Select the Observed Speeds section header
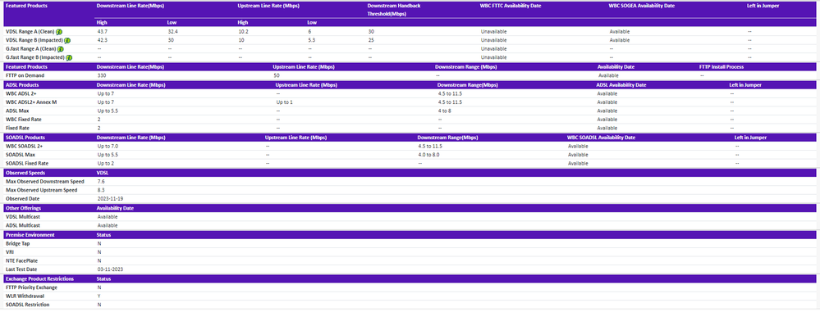820x312 pixels. pyautogui.click(x=25, y=173)
